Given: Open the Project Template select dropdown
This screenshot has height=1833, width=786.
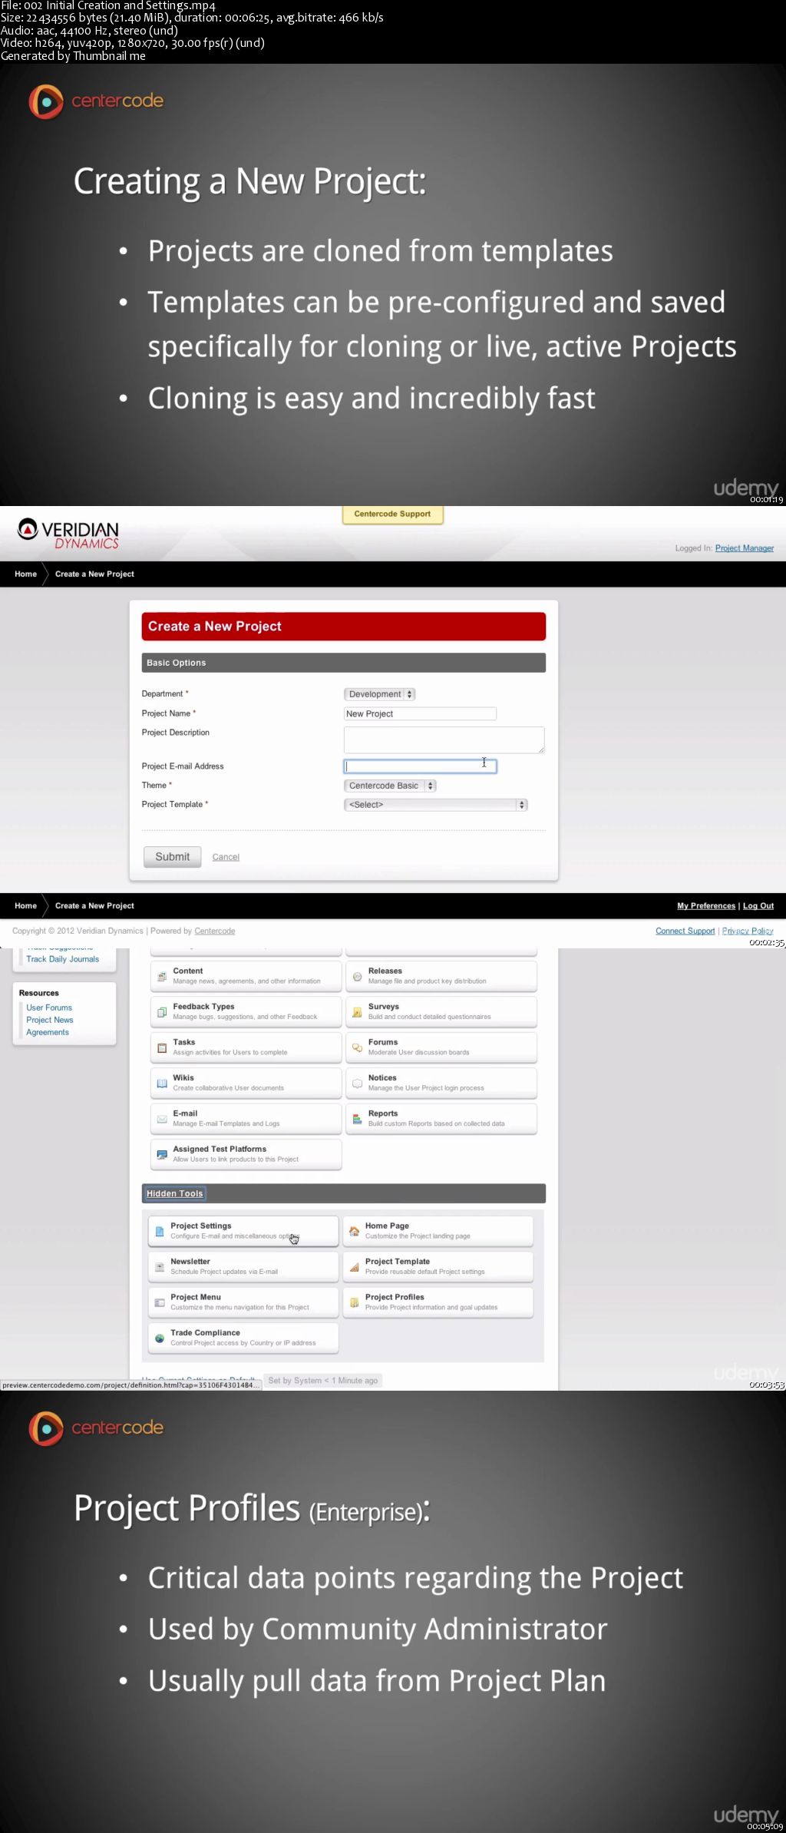Looking at the screenshot, I should (x=435, y=805).
